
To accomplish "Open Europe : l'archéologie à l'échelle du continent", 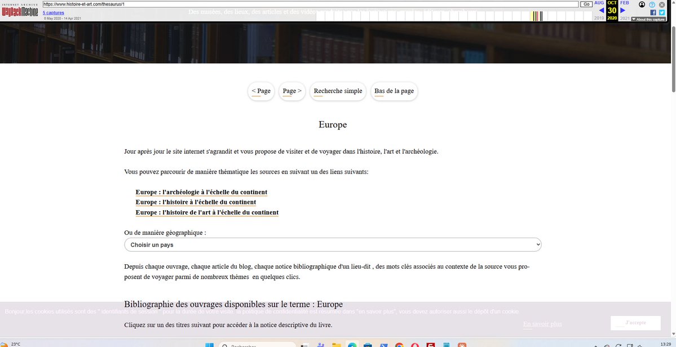I will click(x=201, y=192).
